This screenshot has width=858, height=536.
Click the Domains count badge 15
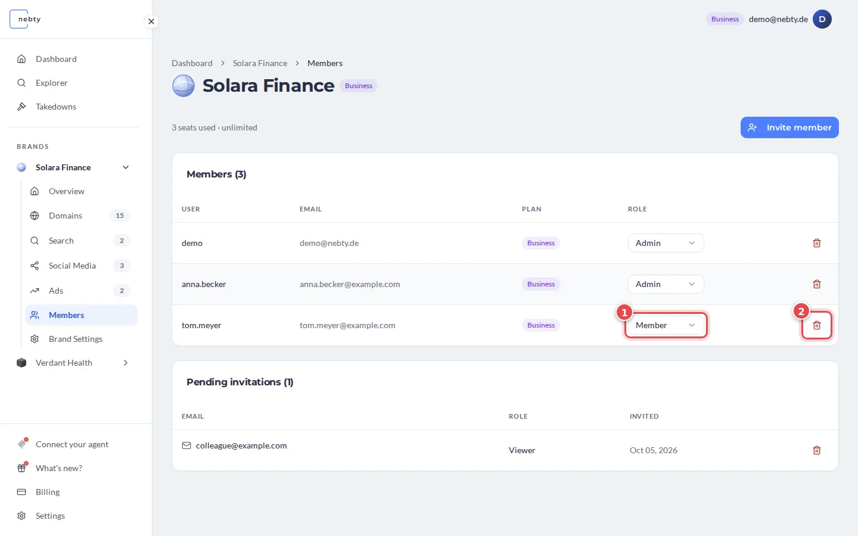click(120, 216)
